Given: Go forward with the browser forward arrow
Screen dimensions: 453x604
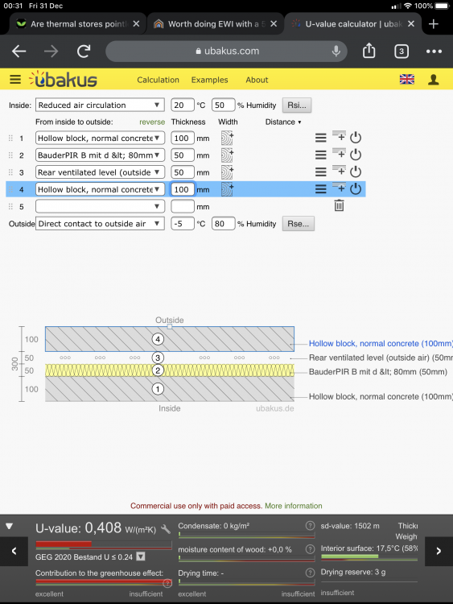Looking at the screenshot, I should pos(51,51).
